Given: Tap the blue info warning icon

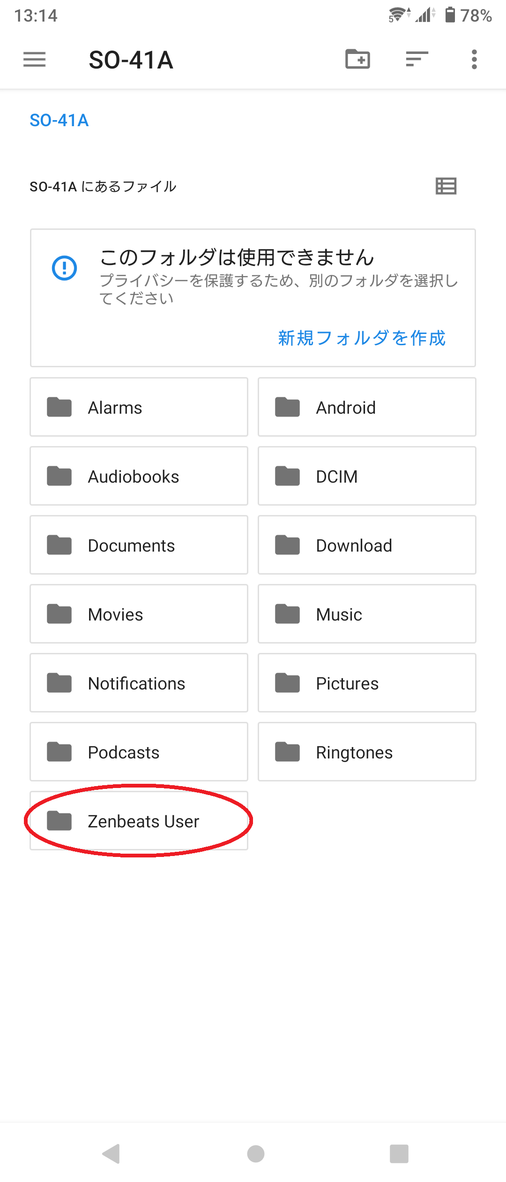Looking at the screenshot, I should 64,268.
